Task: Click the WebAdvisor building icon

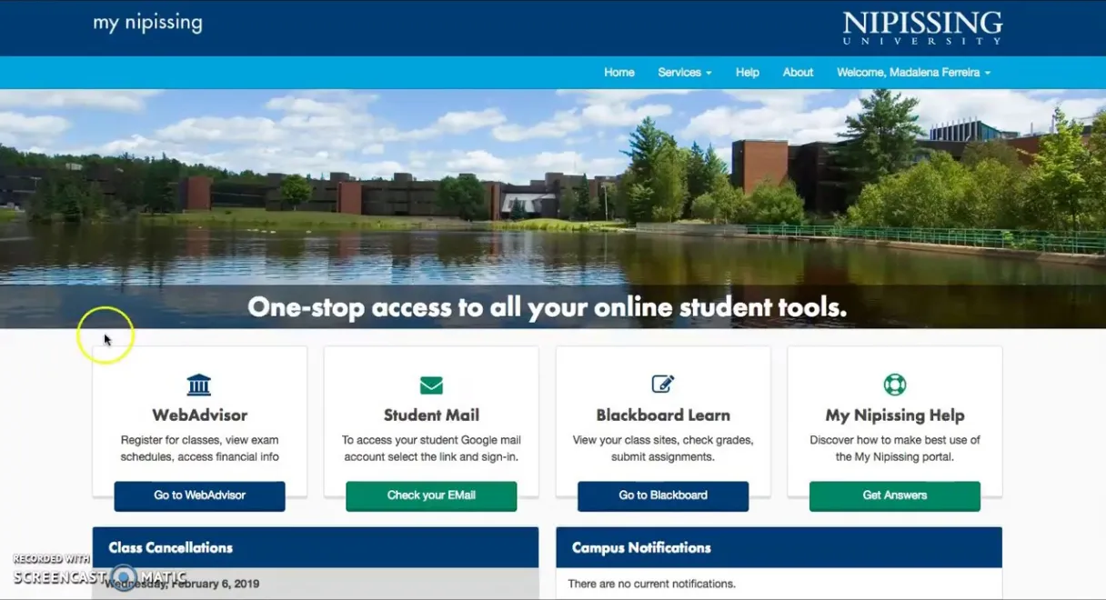Action: pos(199,385)
